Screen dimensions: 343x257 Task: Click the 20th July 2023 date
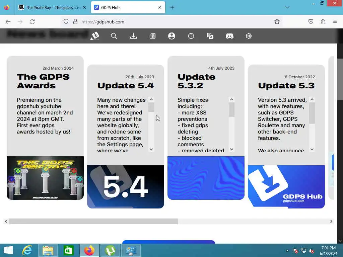140,77
